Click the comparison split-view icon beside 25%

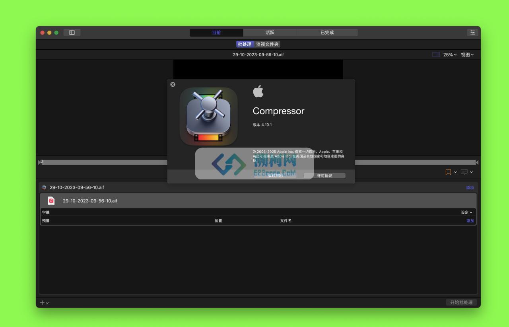436,54
